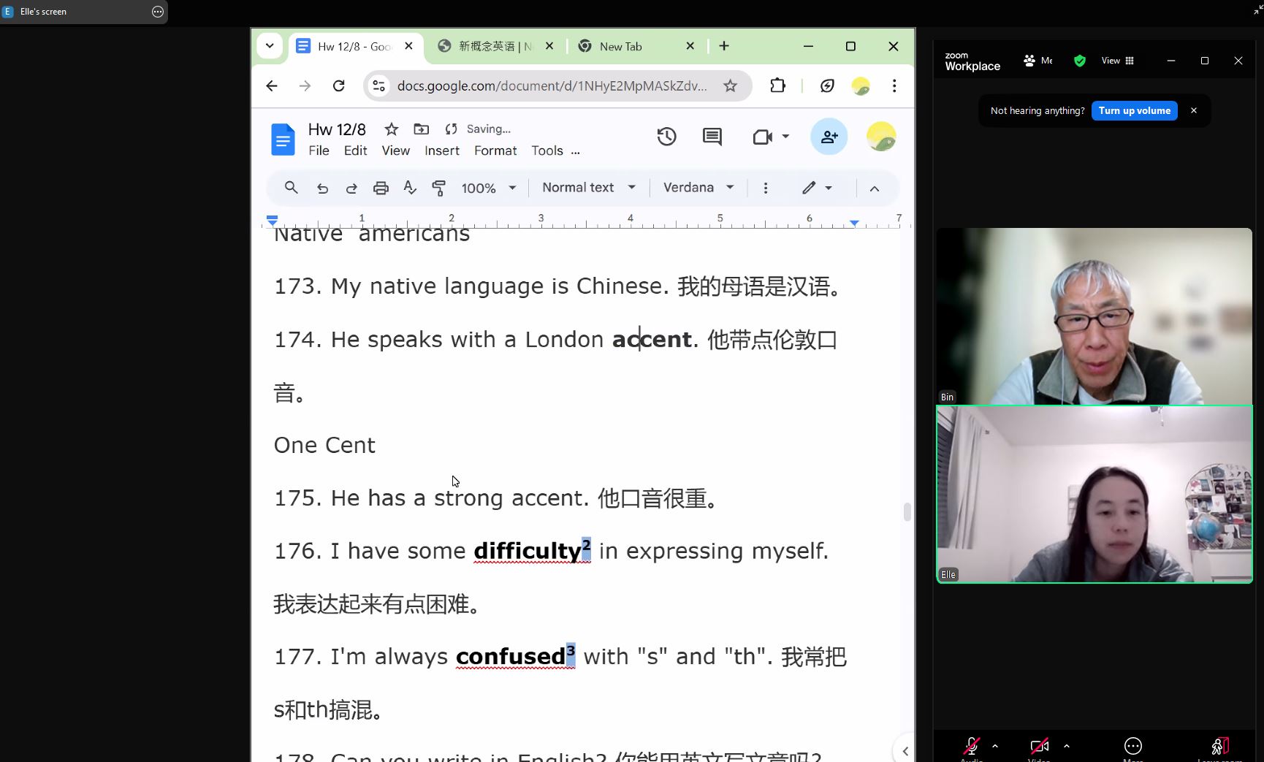Redo the last edit
1264x762 pixels.
(351, 188)
